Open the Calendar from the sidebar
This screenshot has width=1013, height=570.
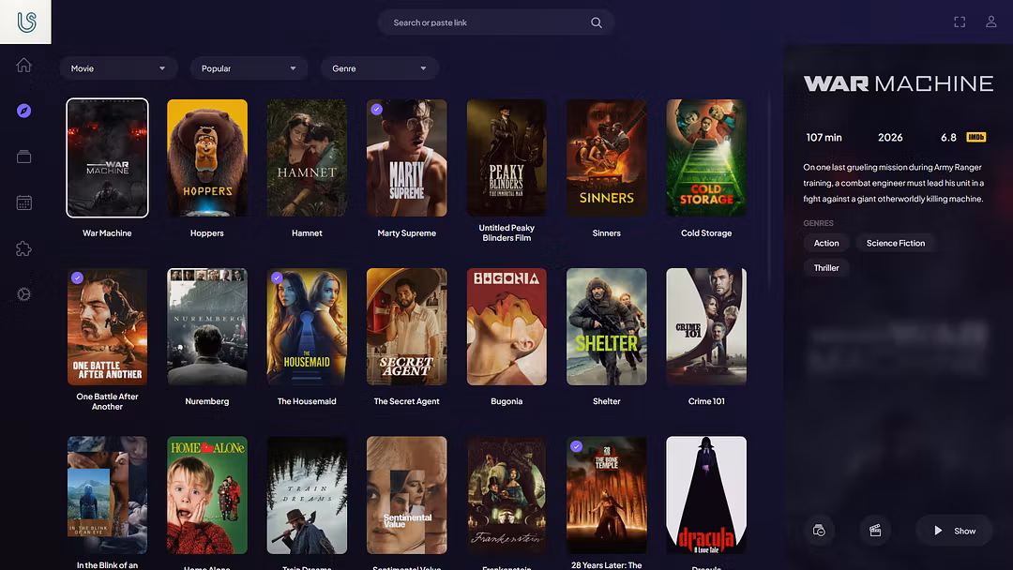[x=24, y=202]
